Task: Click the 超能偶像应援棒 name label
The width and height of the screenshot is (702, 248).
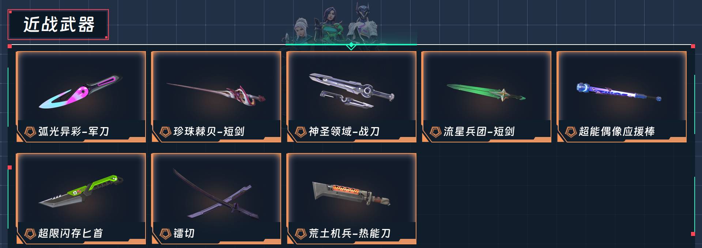Action: coord(617,131)
